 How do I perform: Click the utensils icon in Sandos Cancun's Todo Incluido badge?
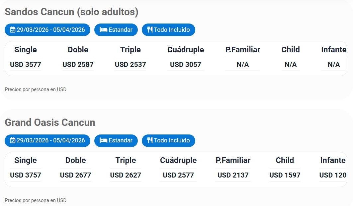click(x=150, y=30)
